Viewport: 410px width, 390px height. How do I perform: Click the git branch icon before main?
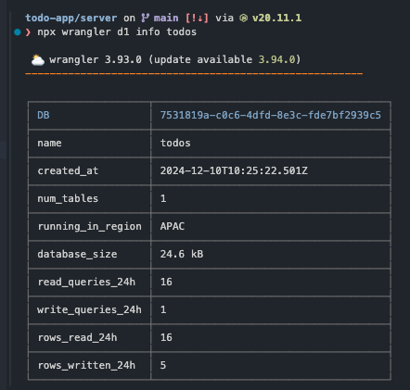click(145, 18)
